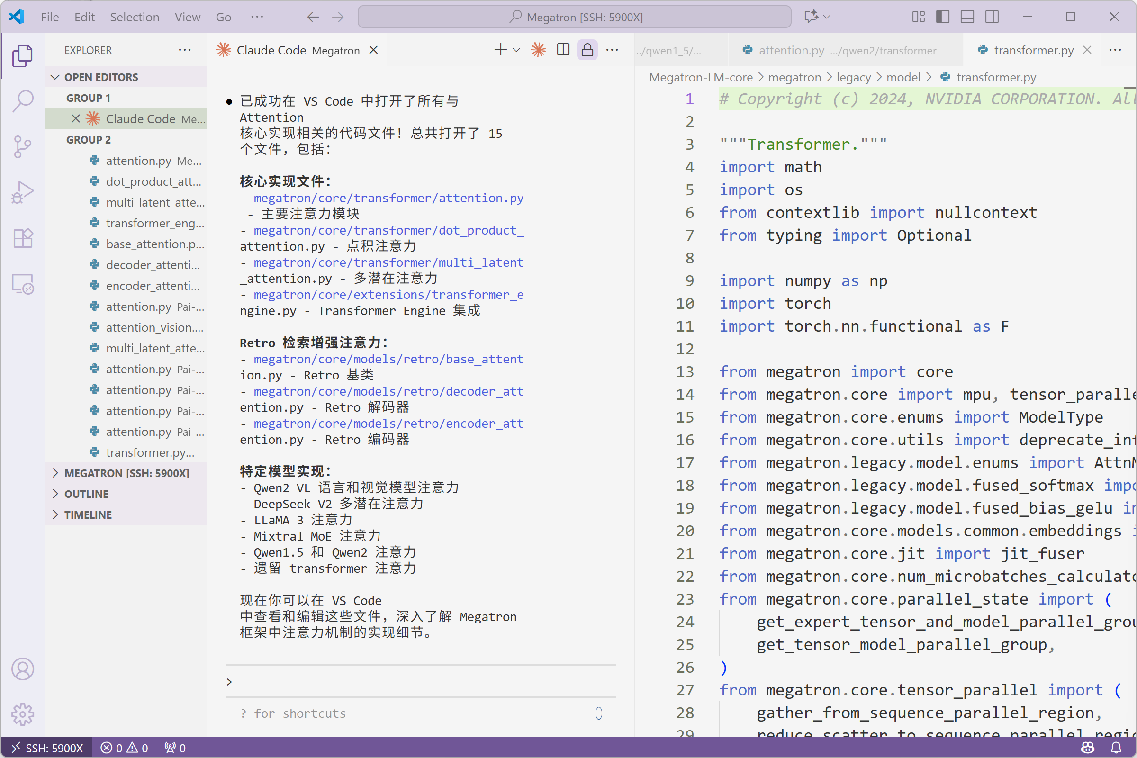Expand the MEGATRON [SSH: 5900X] folder section

coord(126,473)
